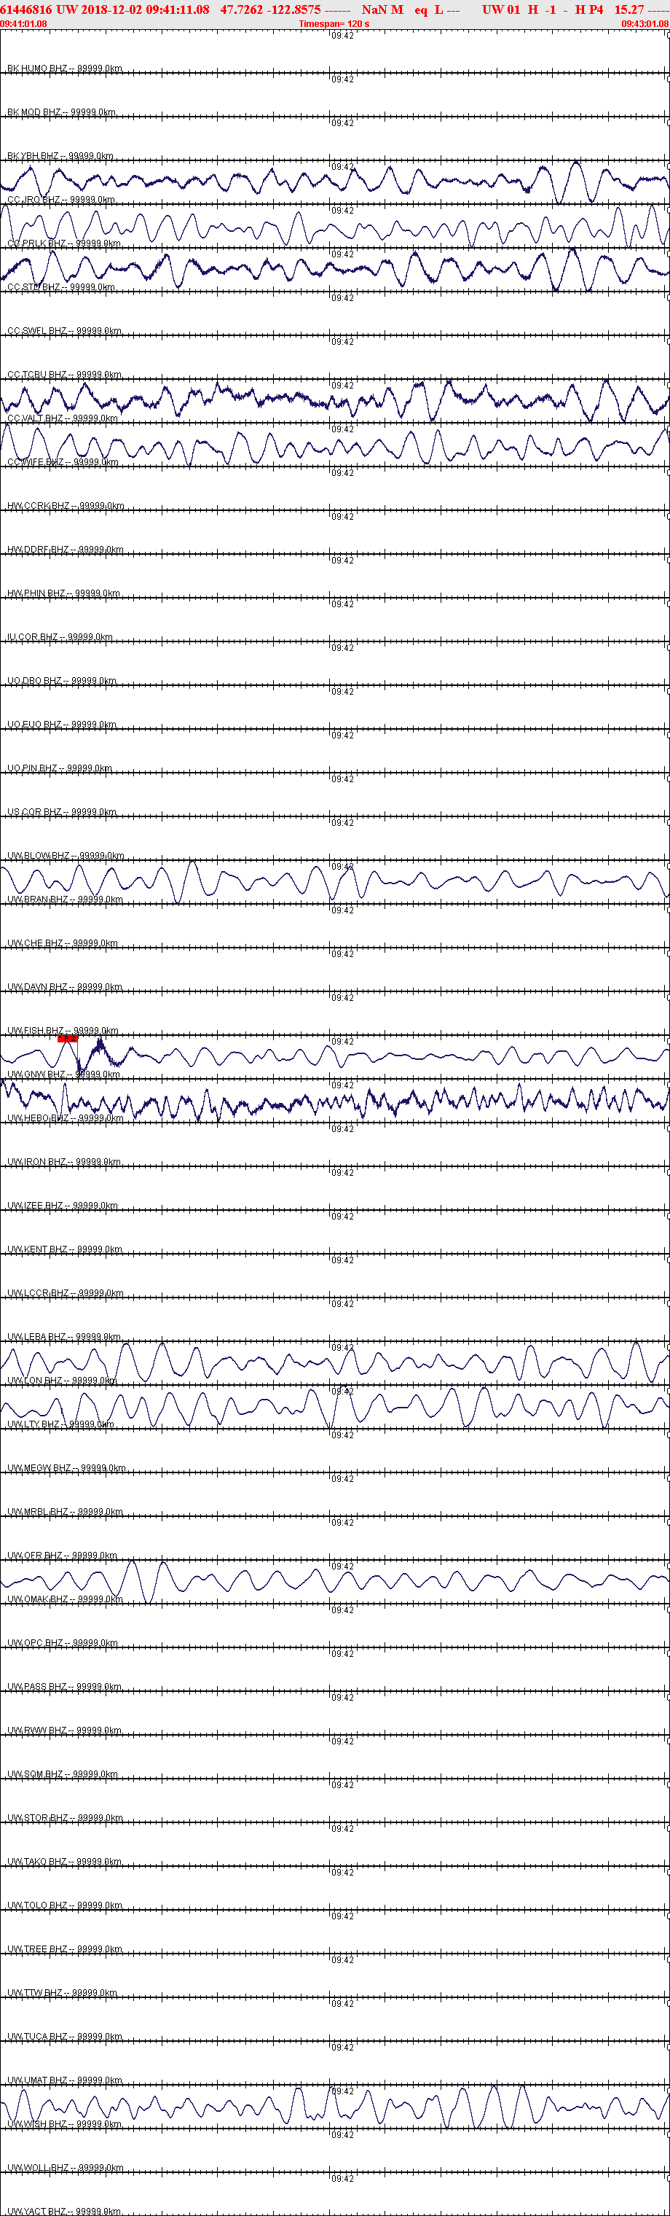The height and width of the screenshot is (2216, 670).
Task: Click the 09:42 tick label under the BK.HUMO label
Action: click(x=343, y=79)
